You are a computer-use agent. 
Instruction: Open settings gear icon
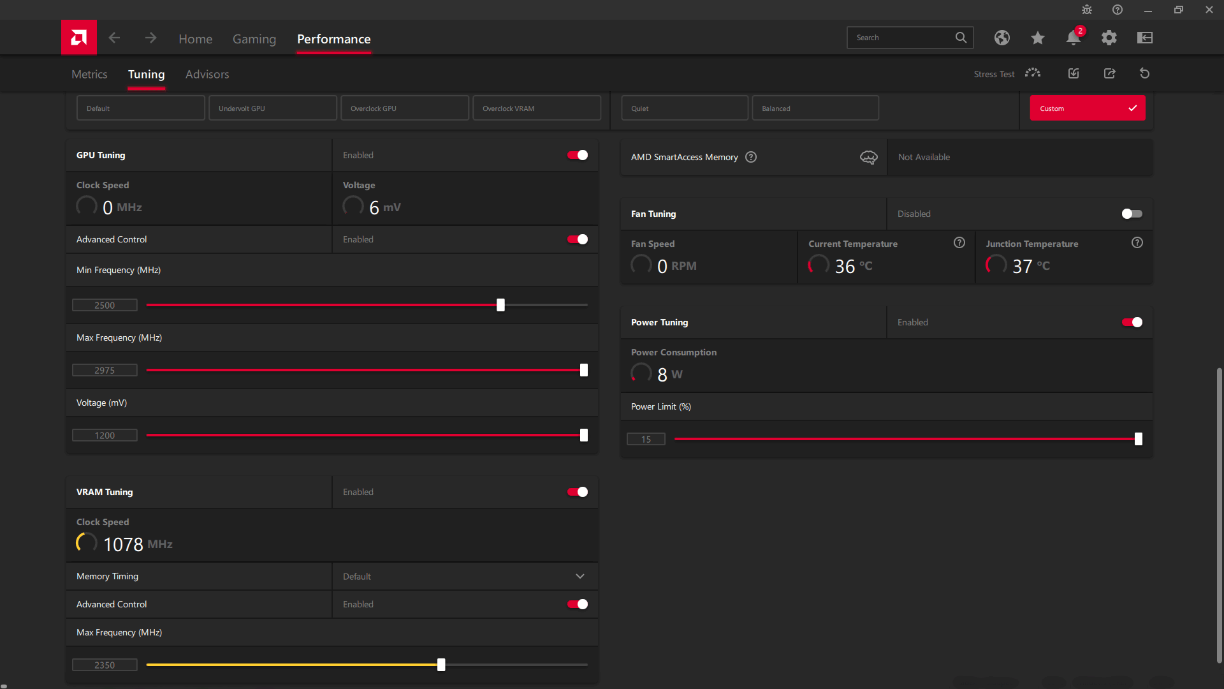pyautogui.click(x=1109, y=38)
